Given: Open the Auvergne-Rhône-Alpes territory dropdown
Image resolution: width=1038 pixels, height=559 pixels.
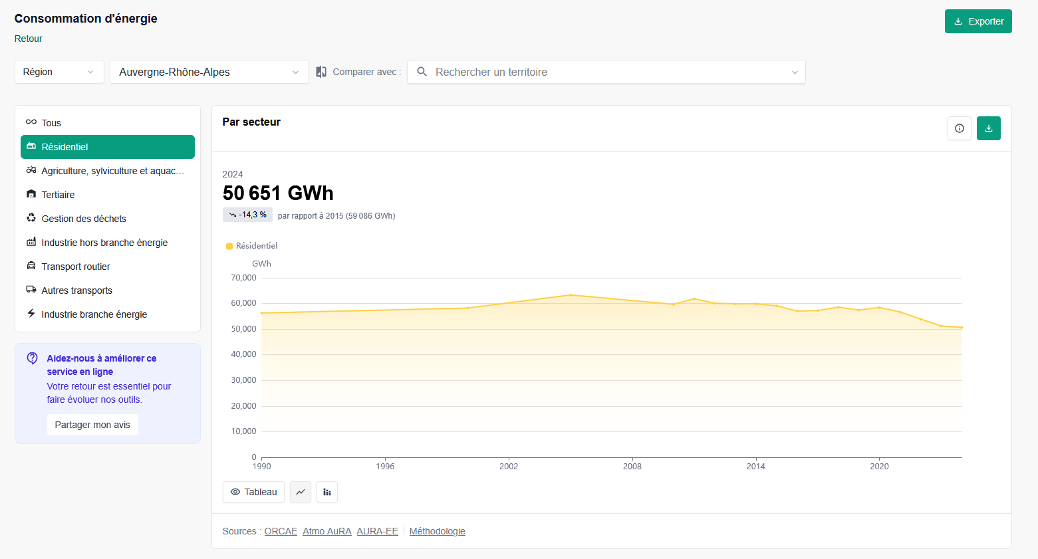Looking at the screenshot, I should tap(209, 72).
